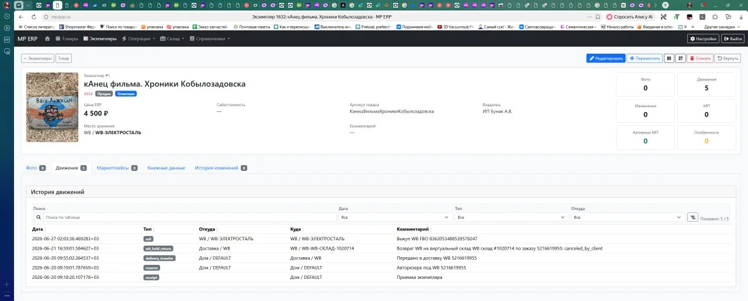Sort by the Комментарий column header
The width and height of the screenshot is (748, 301).
click(414, 229)
